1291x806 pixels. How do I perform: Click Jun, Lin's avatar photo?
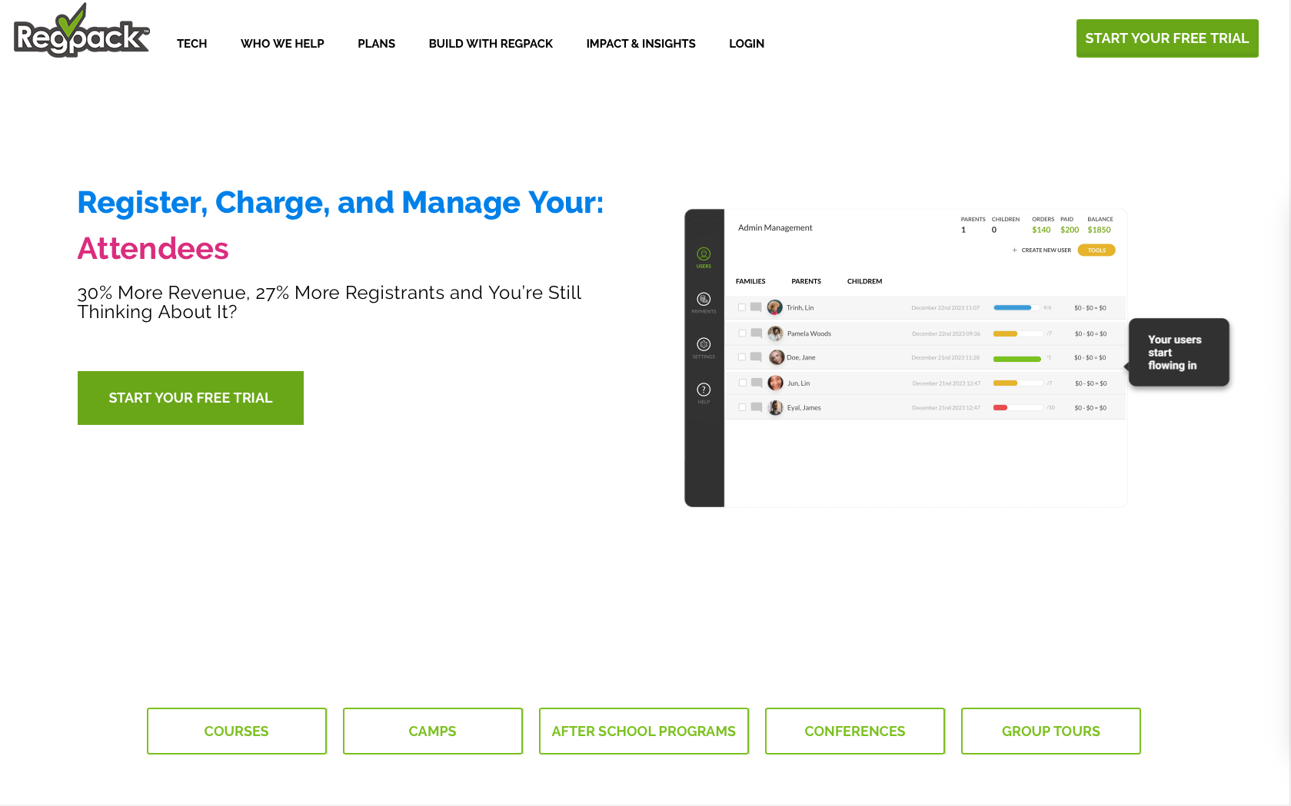coord(776,383)
